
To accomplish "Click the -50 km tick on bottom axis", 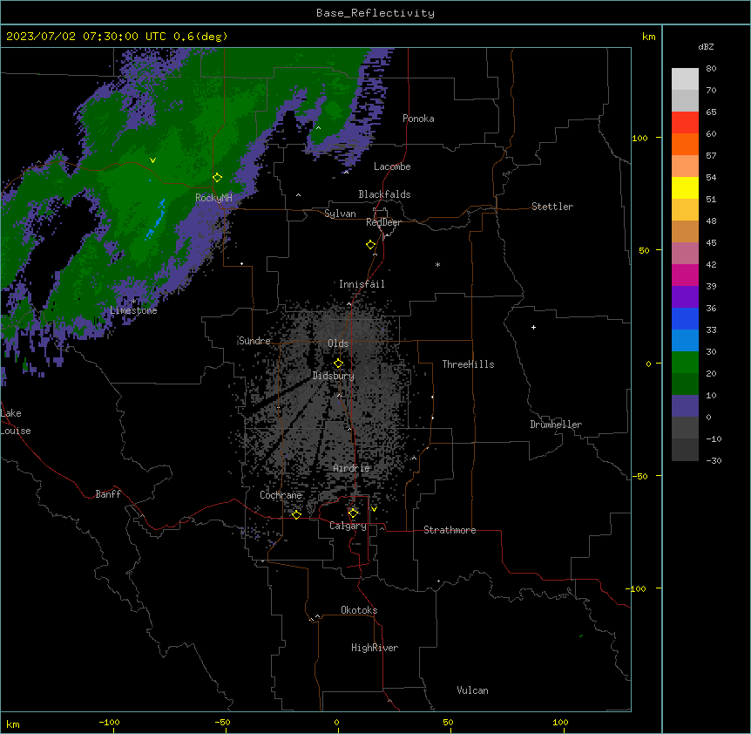I will coord(222,722).
